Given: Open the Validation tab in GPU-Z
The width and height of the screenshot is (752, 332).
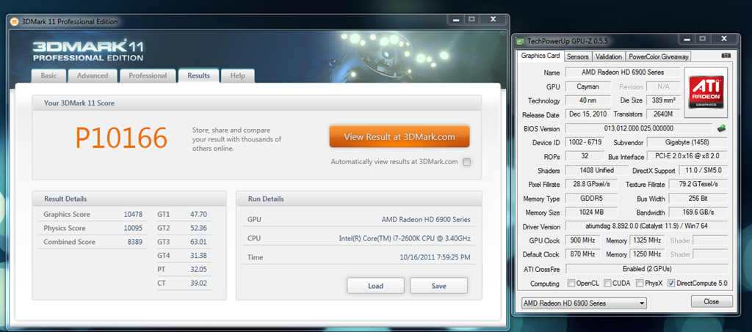Looking at the screenshot, I should tap(608, 56).
